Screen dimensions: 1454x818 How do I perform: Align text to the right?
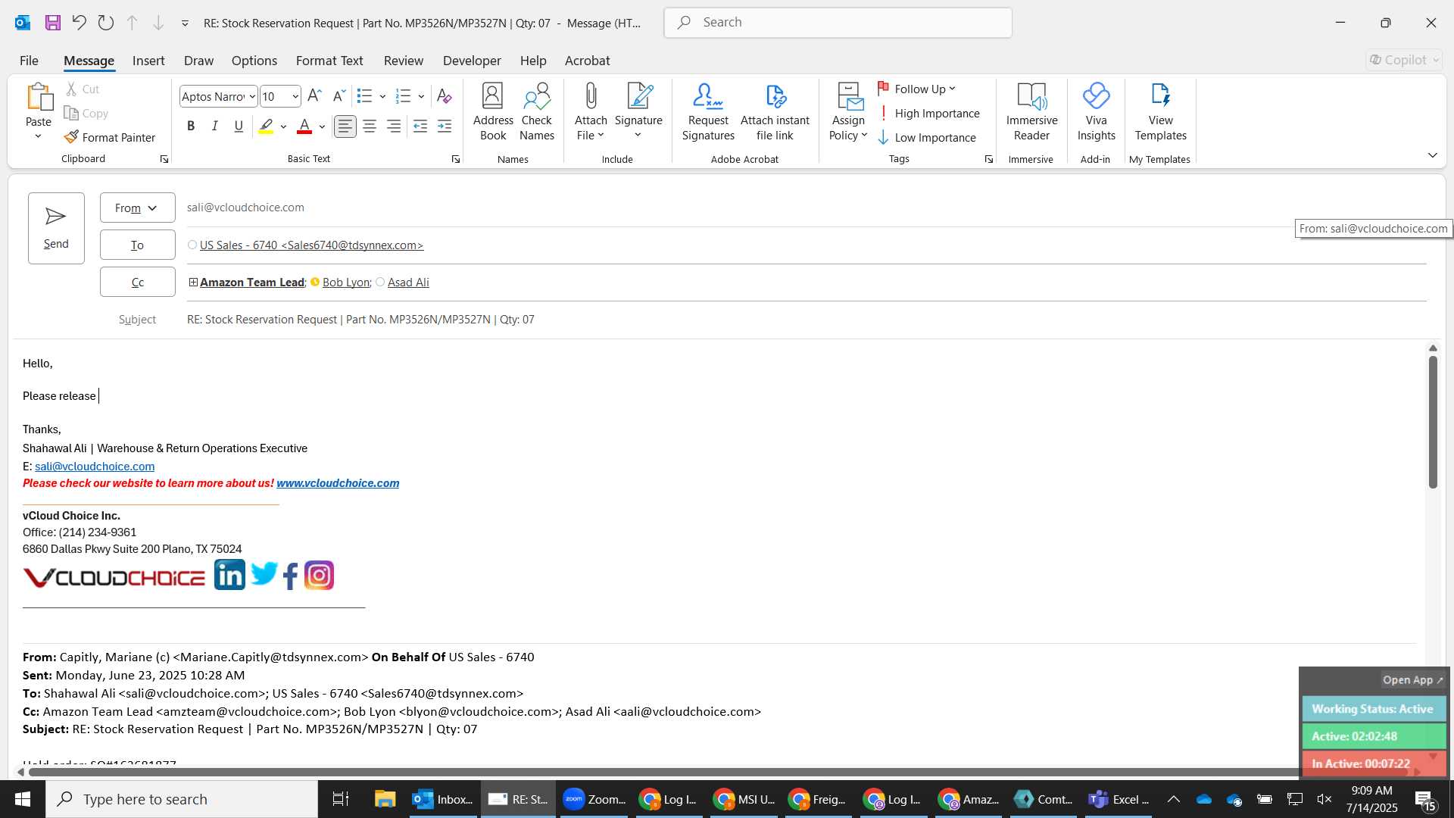[x=394, y=126]
